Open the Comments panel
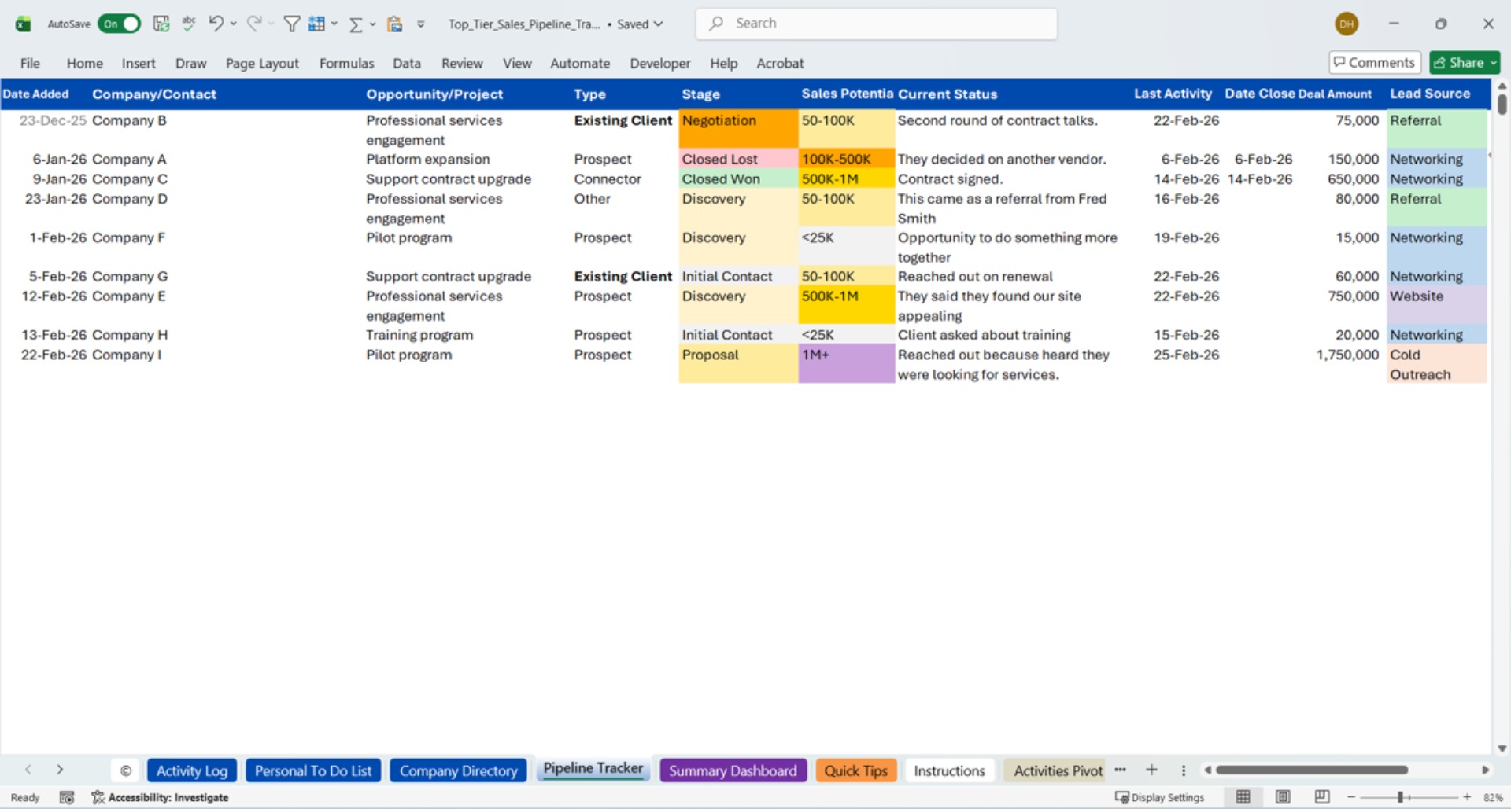The height and width of the screenshot is (809, 1511). point(1374,62)
